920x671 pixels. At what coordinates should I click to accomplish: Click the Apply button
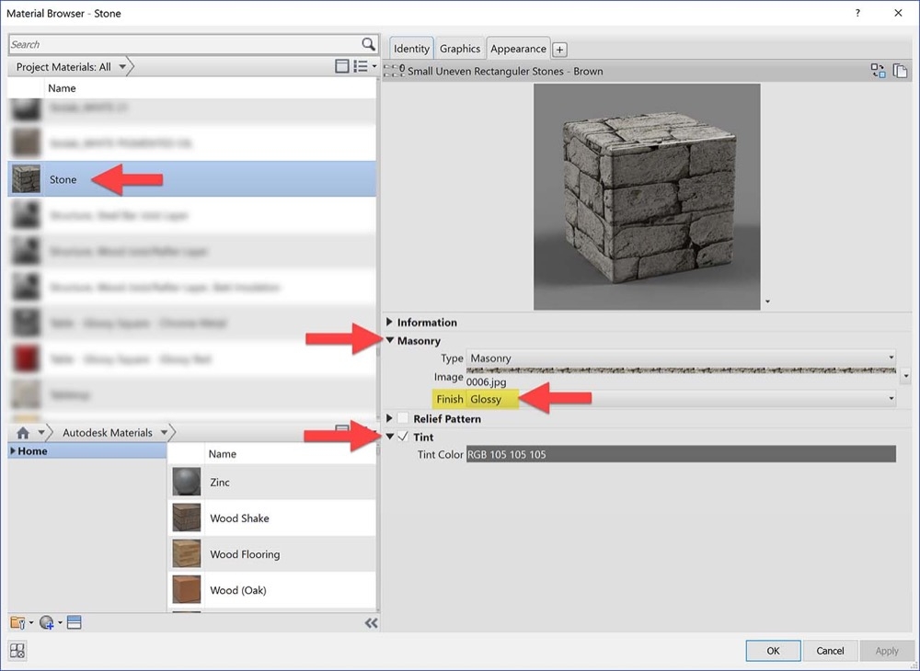tap(886, 650)
